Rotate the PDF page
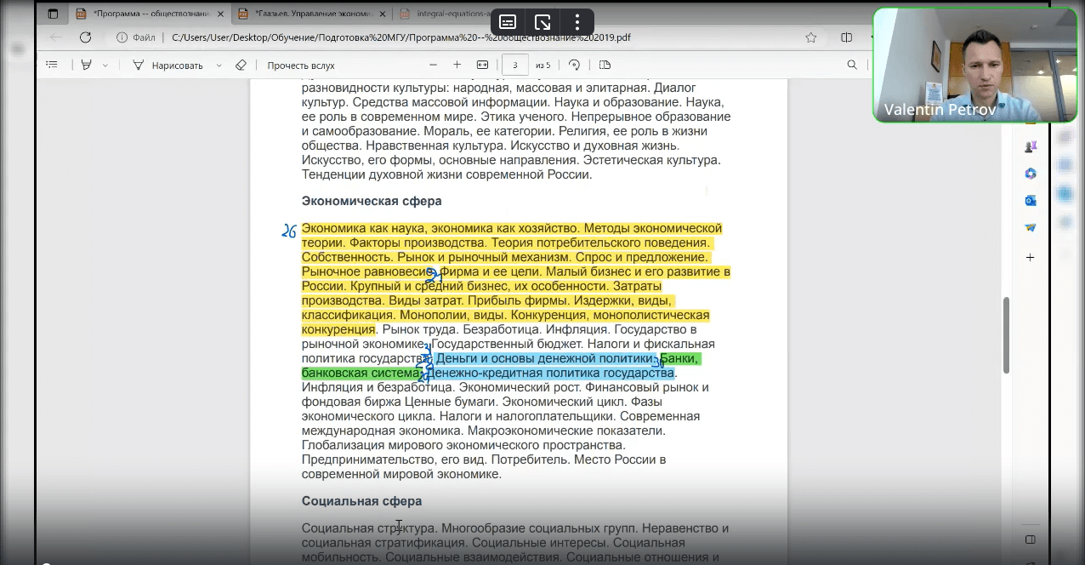This screenshot has width=1085, height=565. point(574,65)
